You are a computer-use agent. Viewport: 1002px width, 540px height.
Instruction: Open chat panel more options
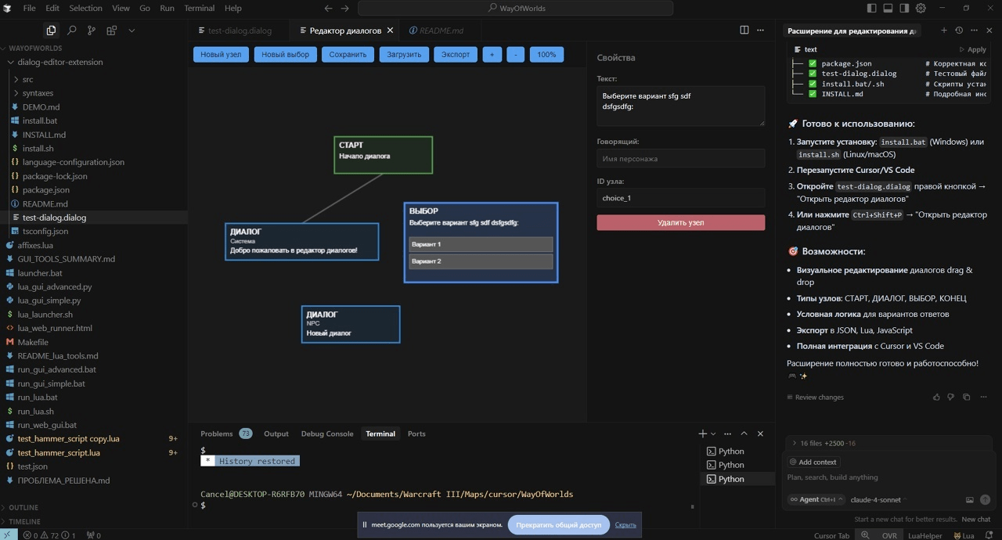[x=975, y=31]
